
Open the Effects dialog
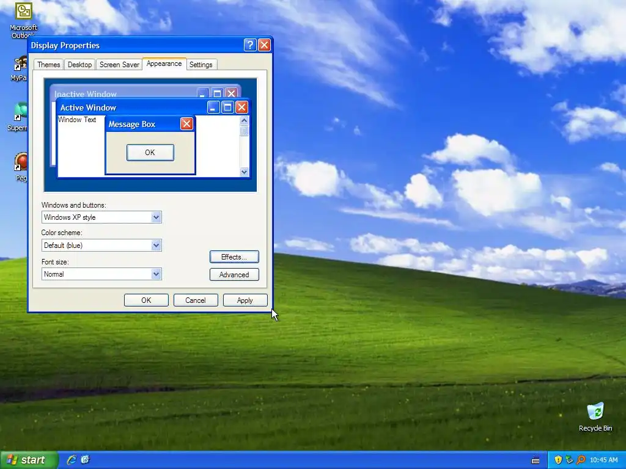tap(234, 257)
